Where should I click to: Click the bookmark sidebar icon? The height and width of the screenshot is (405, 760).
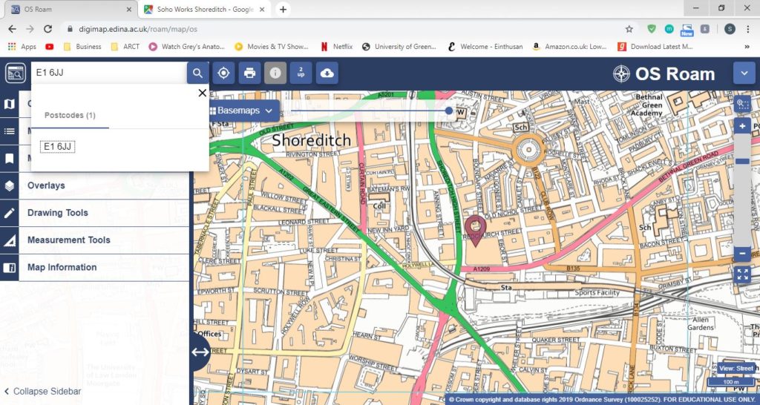click(x=9, y=159)
